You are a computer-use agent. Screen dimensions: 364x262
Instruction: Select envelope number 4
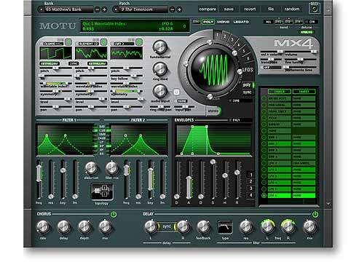(251, 195)
